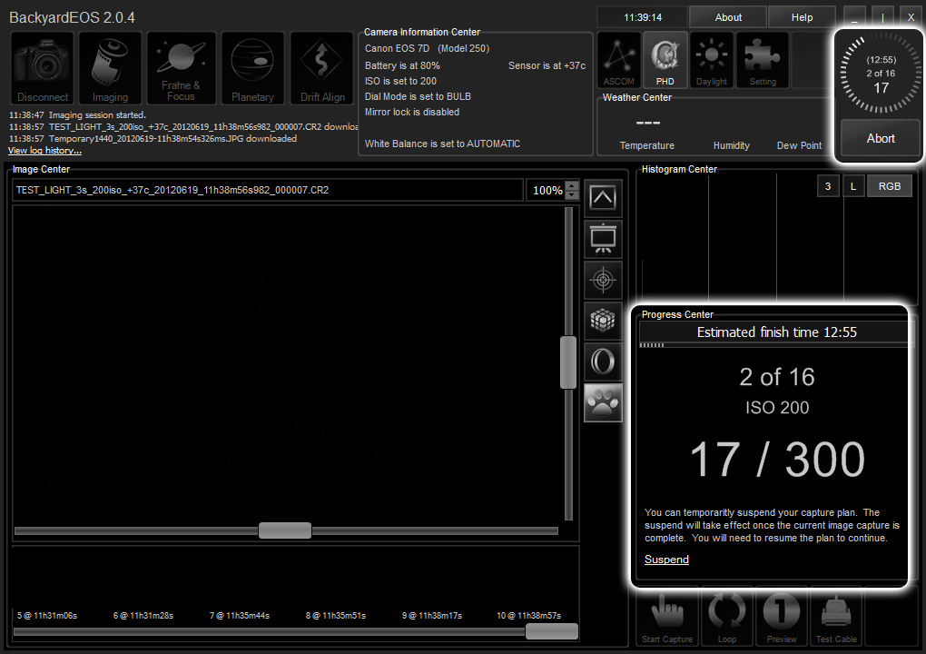This screenshot has height=654, width=926.
Task: Abort the current capture
Action: coord(880,139)
